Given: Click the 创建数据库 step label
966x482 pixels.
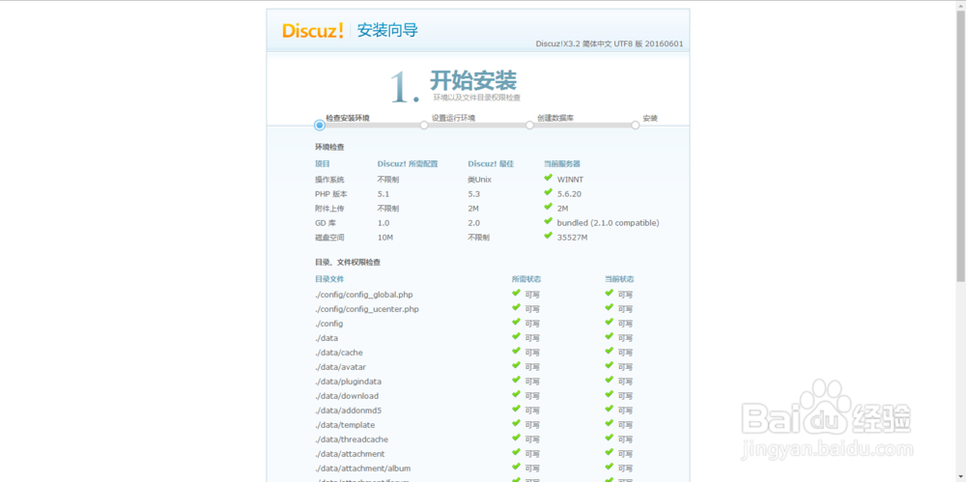Looking at the screenshot, I should 555,118.
